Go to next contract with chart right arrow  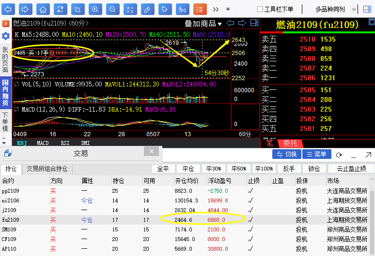(x=242, y=23)
